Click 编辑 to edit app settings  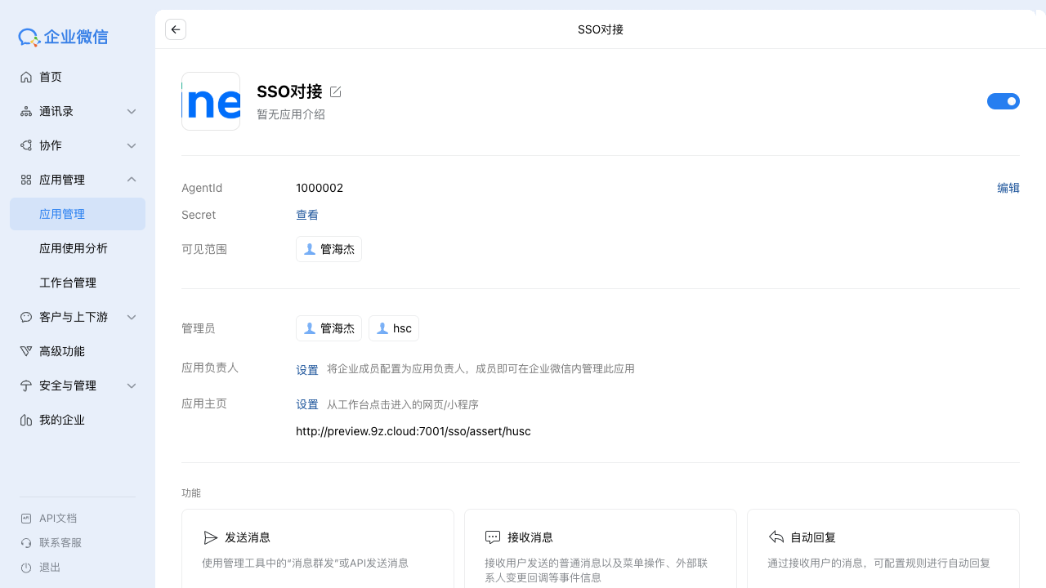tap(1008, 187)
